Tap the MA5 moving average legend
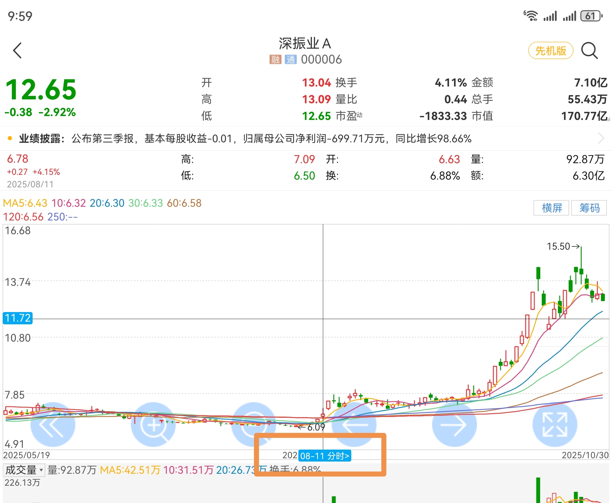 25,203
